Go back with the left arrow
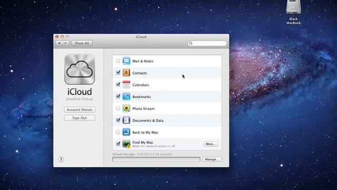The image size is (337, 190). [59, 43]
